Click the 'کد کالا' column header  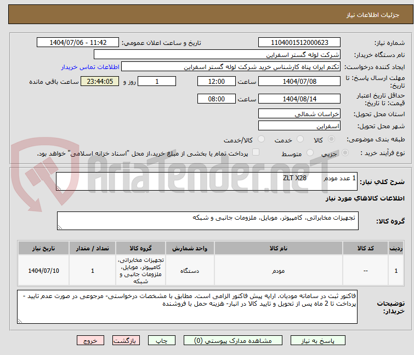(365, 248)
